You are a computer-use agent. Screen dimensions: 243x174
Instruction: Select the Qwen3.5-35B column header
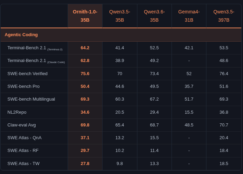pos(120,16)
